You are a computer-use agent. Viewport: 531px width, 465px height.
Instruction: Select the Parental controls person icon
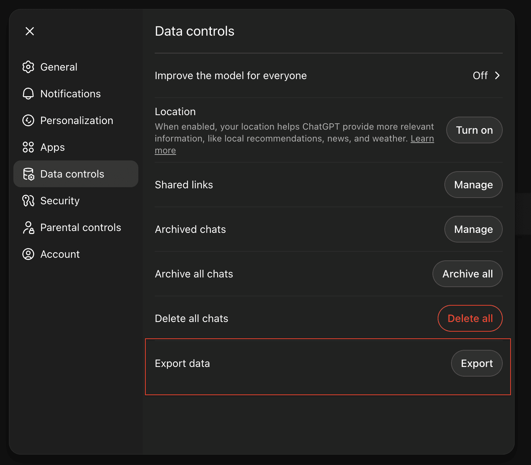(28, 227)
